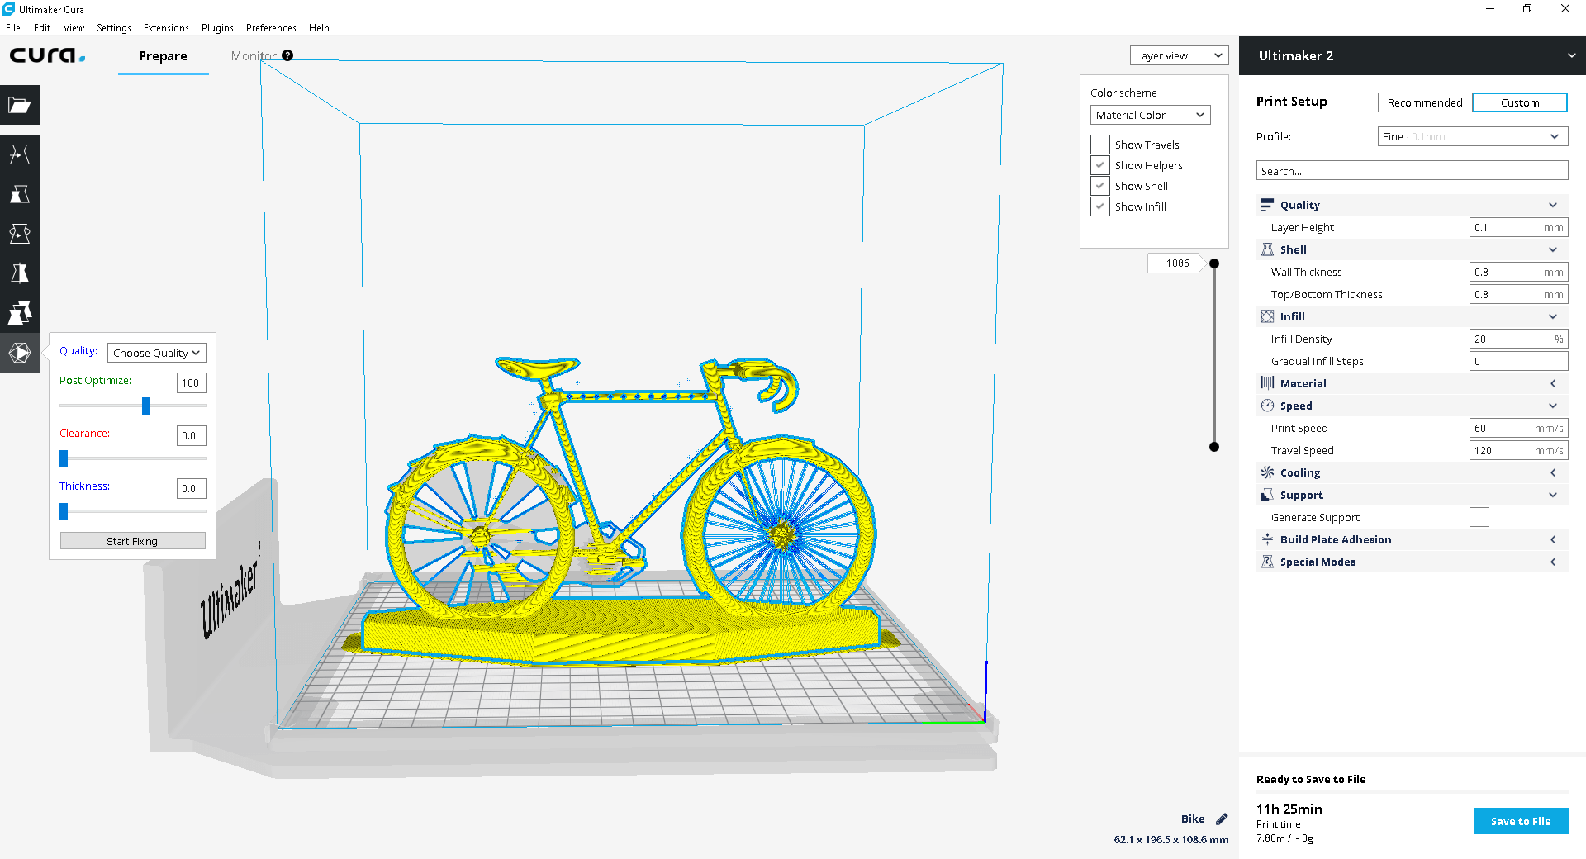Select the Scale tool
Image resolution: width=1586 pixels, height=859 pixels.
[x=19, y=194]
